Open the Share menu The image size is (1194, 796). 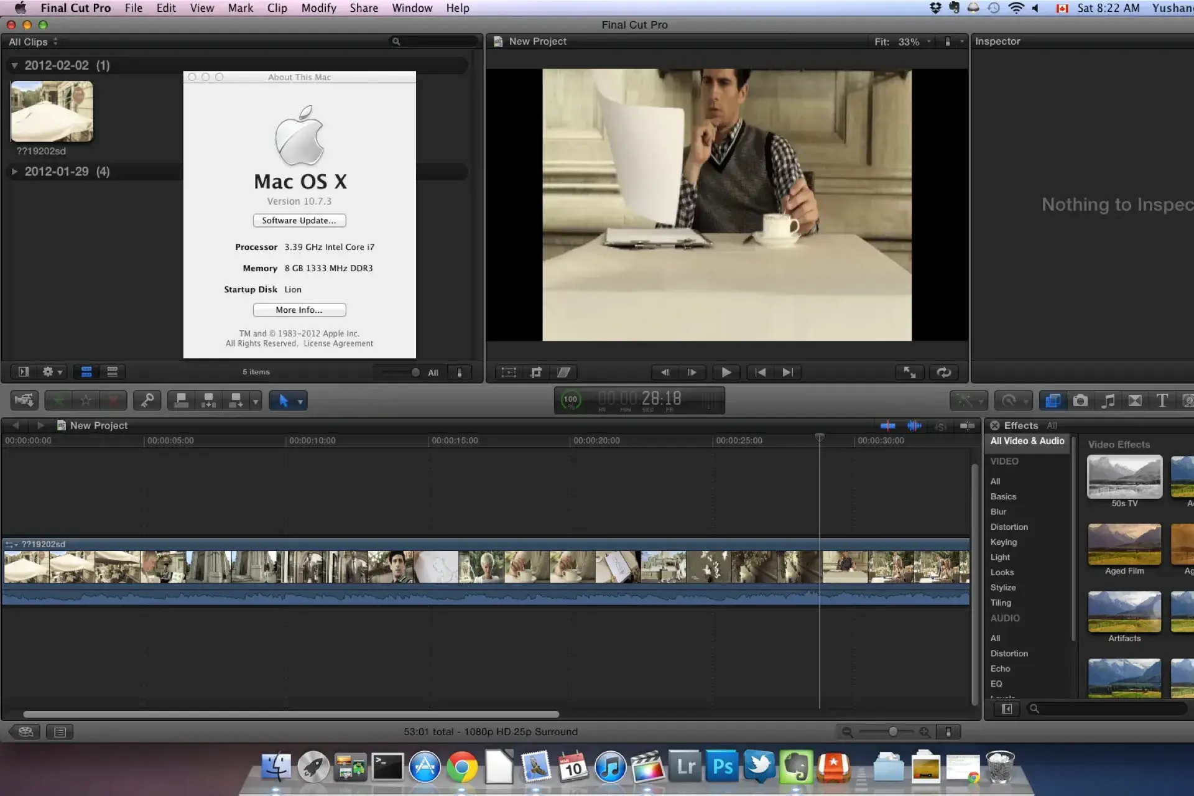[364, 8]
